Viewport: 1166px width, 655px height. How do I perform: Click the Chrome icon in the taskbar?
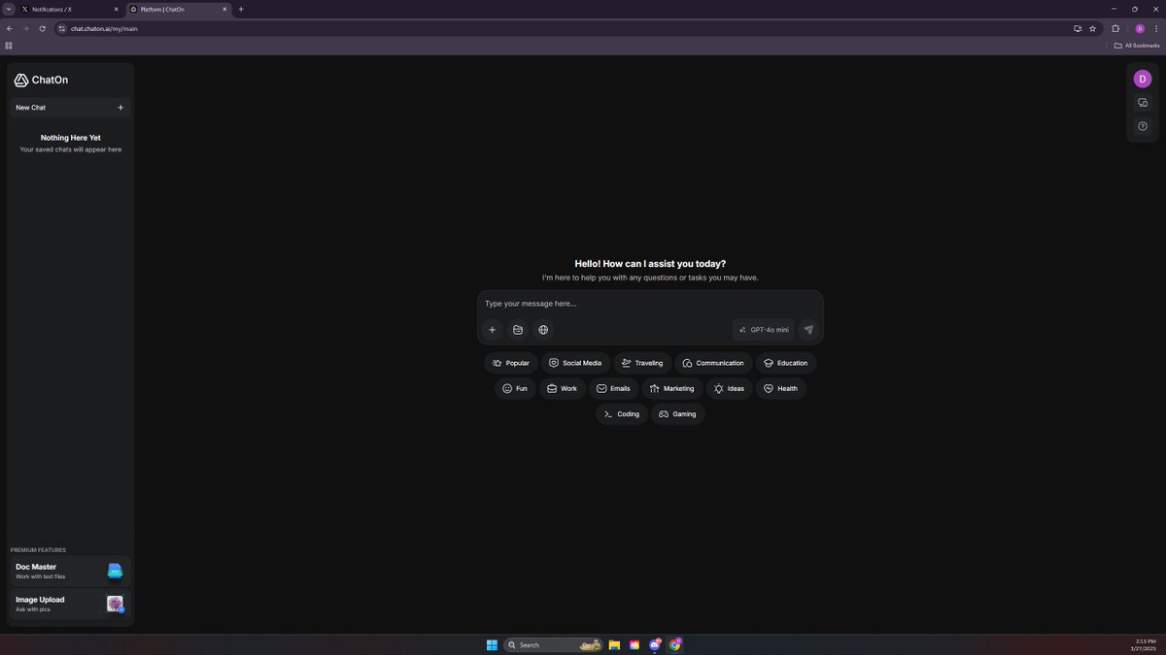coord(675,644)
